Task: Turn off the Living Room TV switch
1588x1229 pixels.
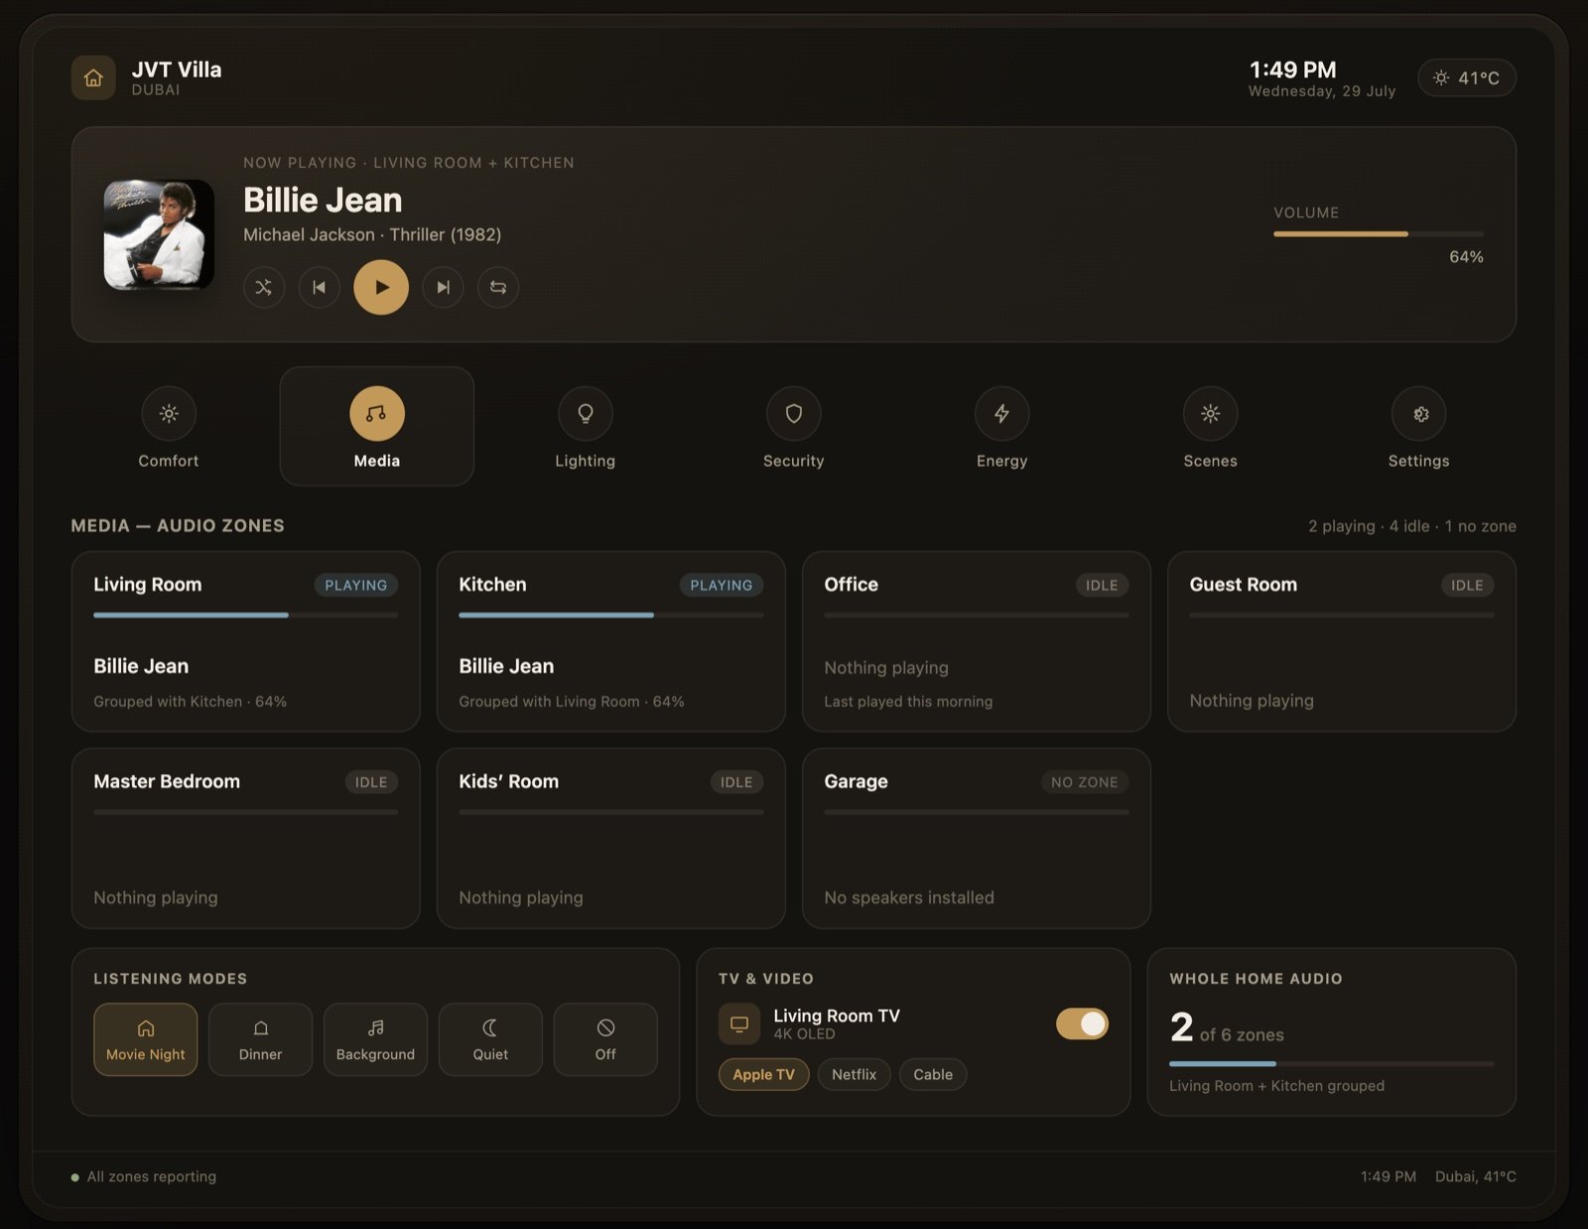Action: (1082, 1024)
